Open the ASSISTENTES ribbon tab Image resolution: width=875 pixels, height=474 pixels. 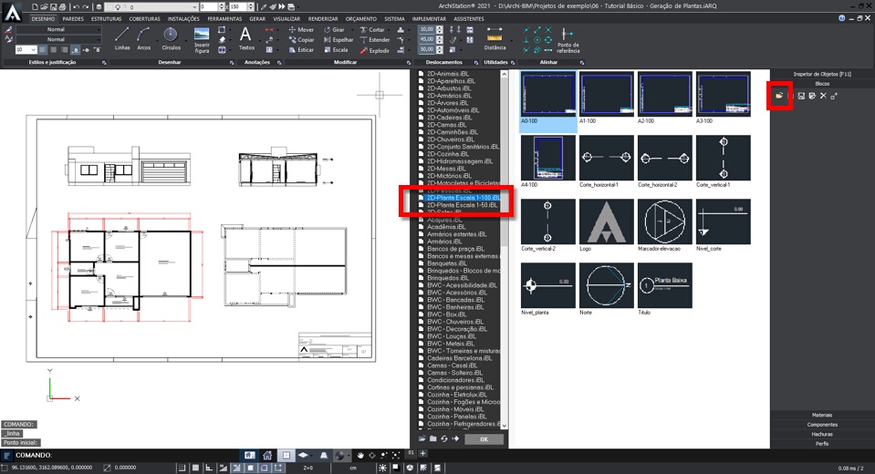click(x=469, y=19)
